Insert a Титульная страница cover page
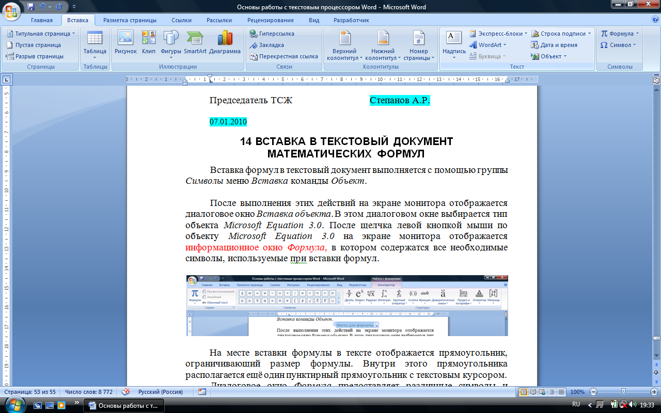 point(41,34)
